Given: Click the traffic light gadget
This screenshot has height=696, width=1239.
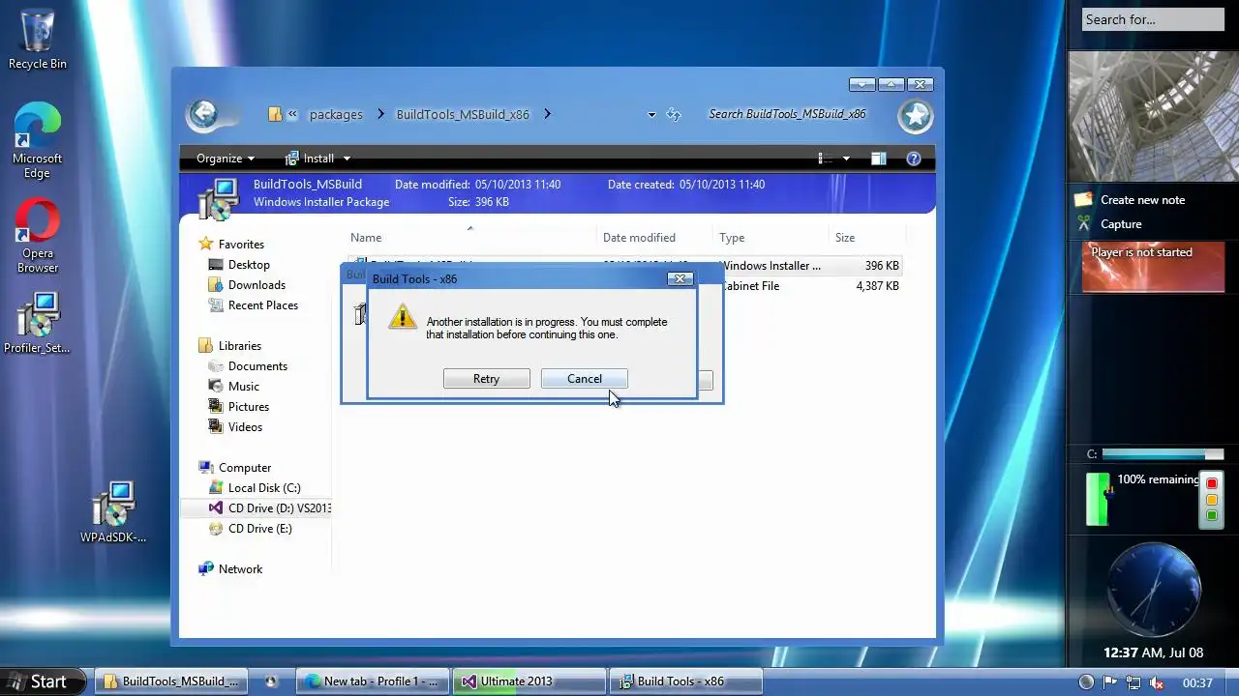Looking at the screenshot, I should [1211, 499].
